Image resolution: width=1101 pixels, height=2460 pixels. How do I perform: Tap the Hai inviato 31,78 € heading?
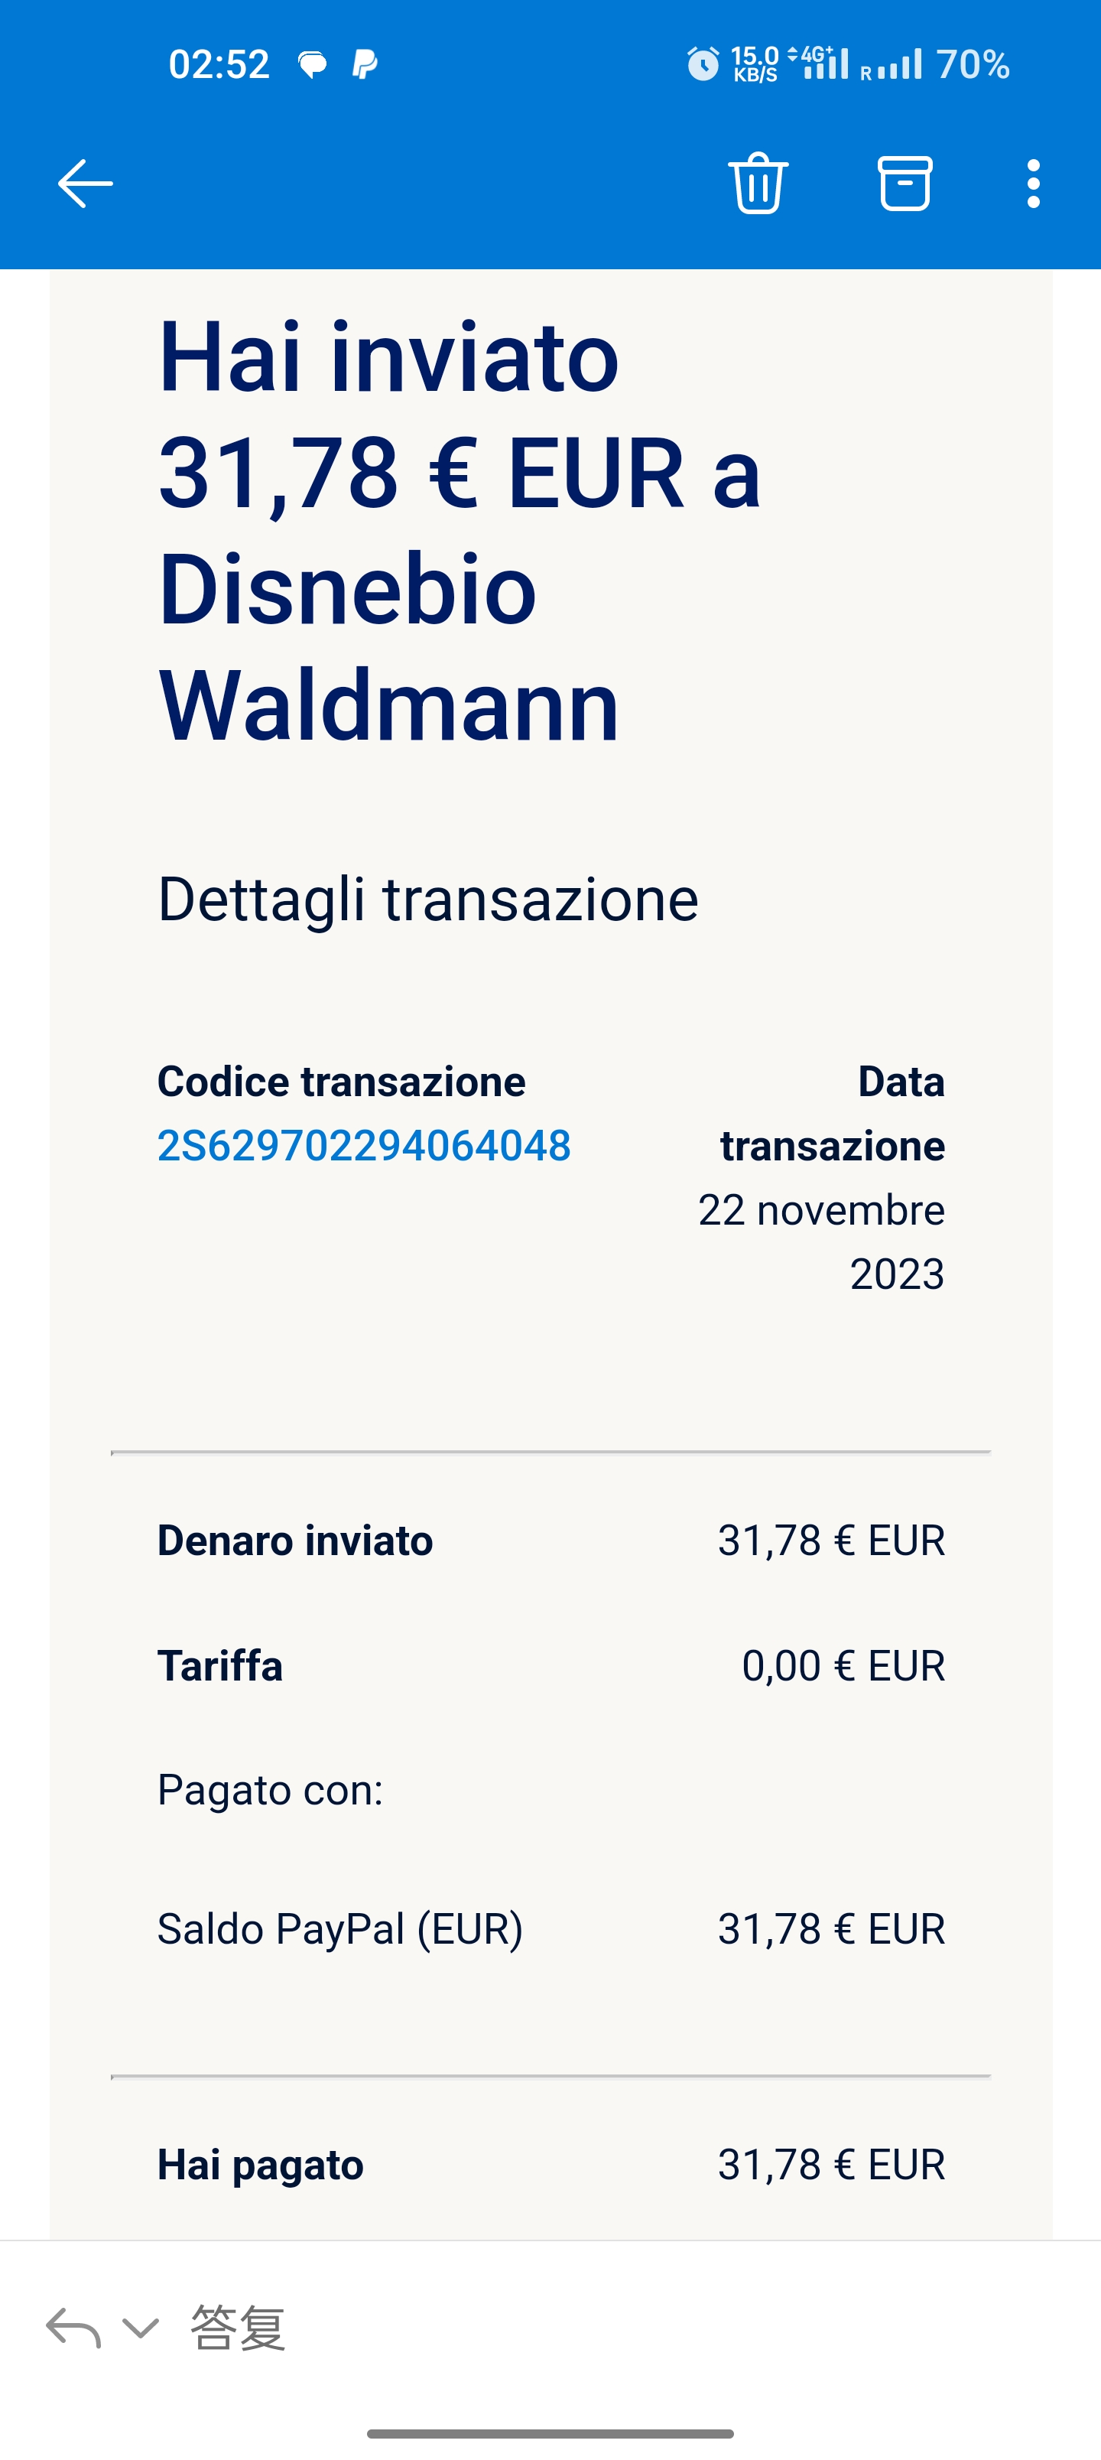(x=458, y=530)
